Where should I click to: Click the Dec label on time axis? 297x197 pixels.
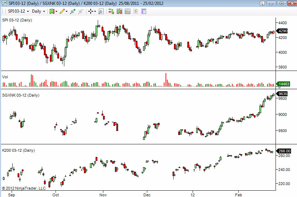[147, 195]
